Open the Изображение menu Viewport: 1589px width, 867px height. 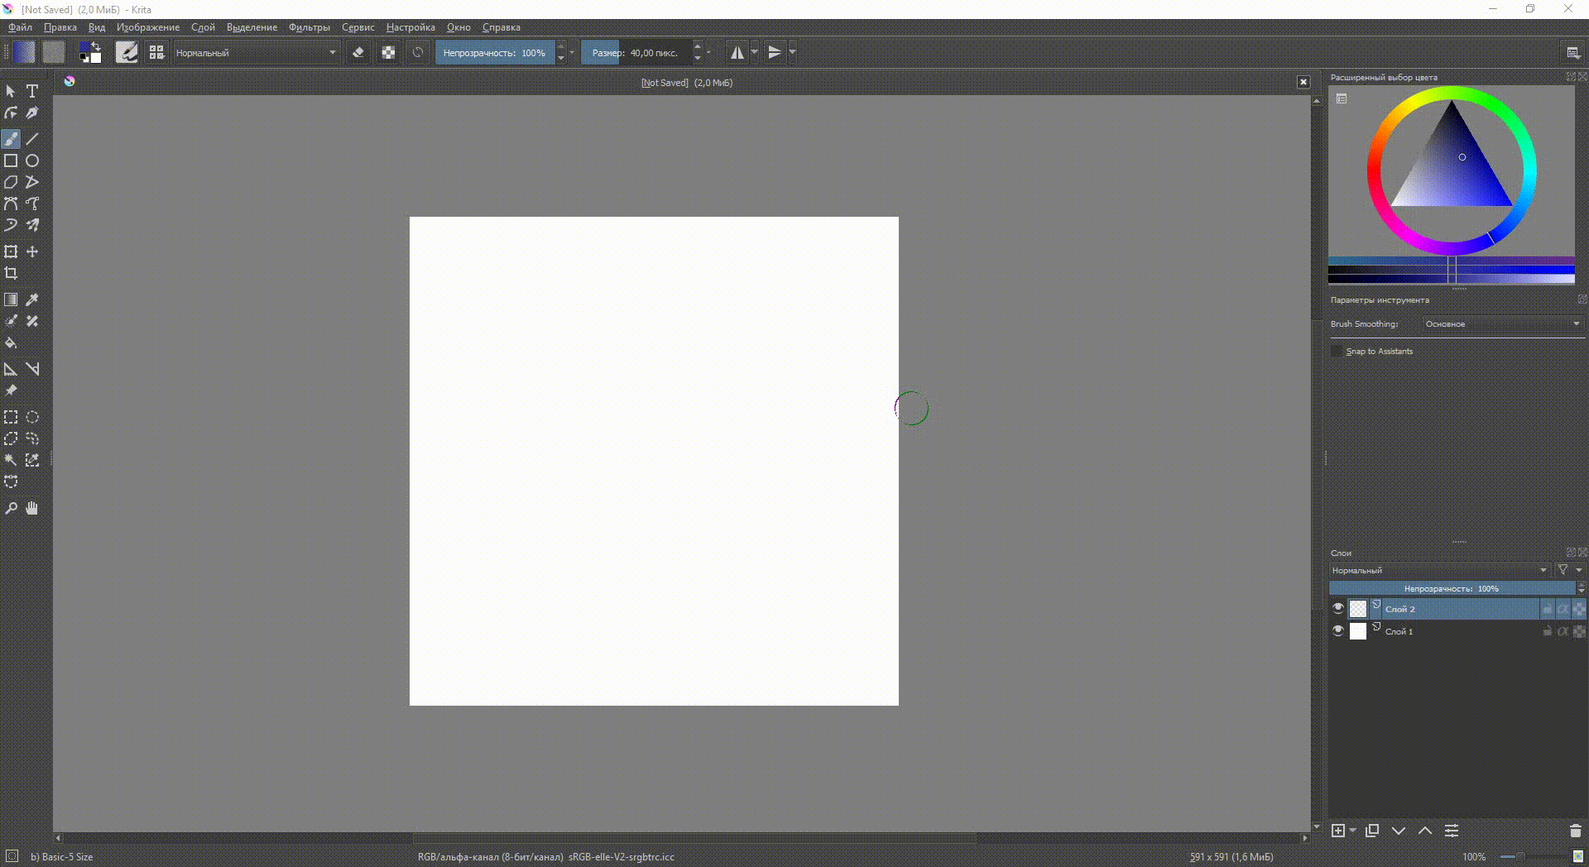point(148,27)
